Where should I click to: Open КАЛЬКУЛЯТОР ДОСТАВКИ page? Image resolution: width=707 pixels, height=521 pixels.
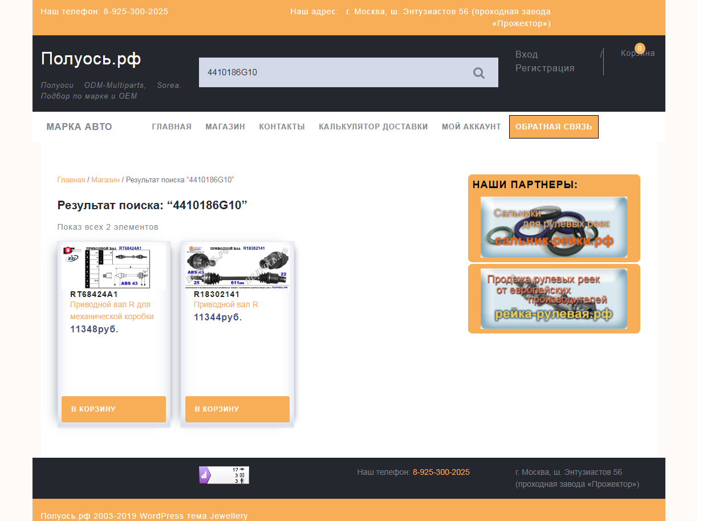tap(373, 127)
